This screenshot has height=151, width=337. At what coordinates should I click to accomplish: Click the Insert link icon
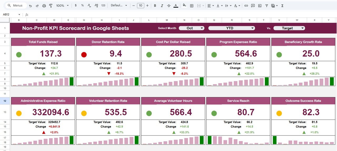pyautogui.click(x=246, y=6)
